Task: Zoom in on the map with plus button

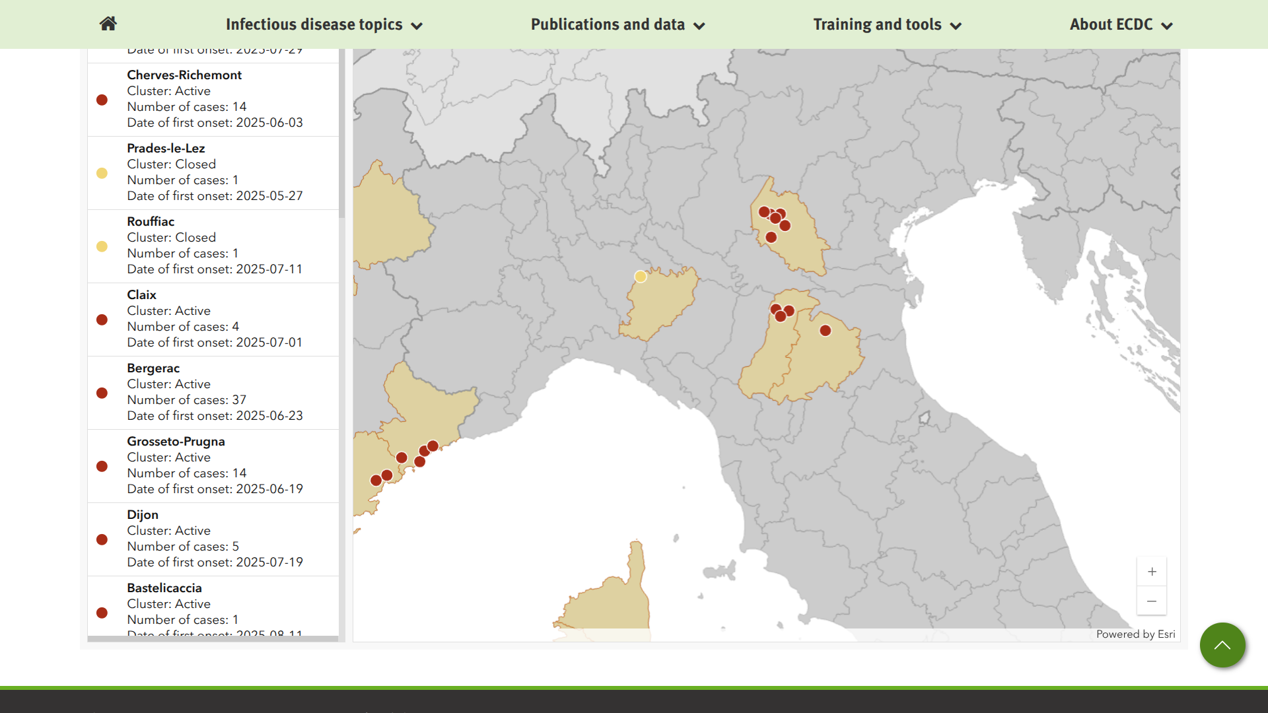Action: click(1152, 572)
